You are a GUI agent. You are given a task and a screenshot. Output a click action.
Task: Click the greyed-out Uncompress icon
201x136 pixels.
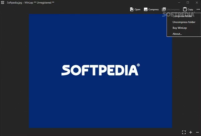(x=164, y=10)
